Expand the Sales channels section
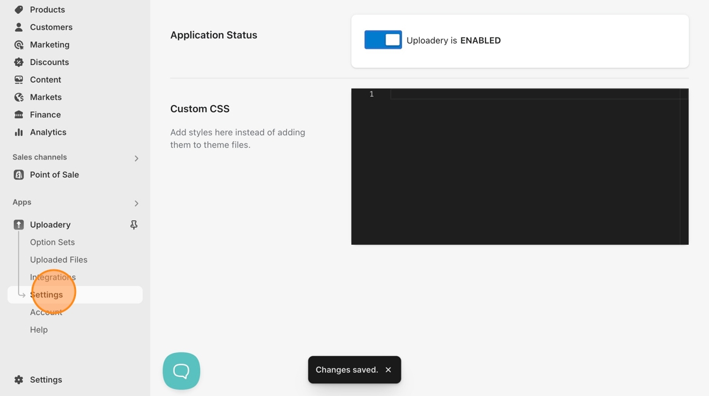This screenshot has height=396, width=709. click(x=136, y=158)
